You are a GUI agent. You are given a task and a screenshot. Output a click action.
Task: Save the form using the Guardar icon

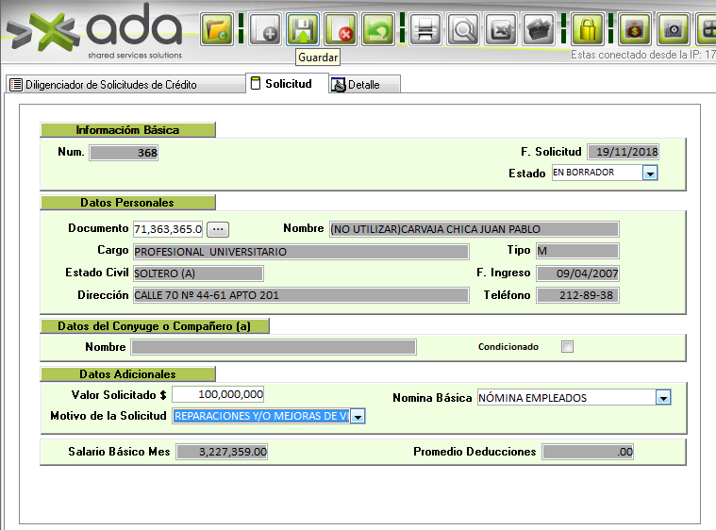[302, 29]
